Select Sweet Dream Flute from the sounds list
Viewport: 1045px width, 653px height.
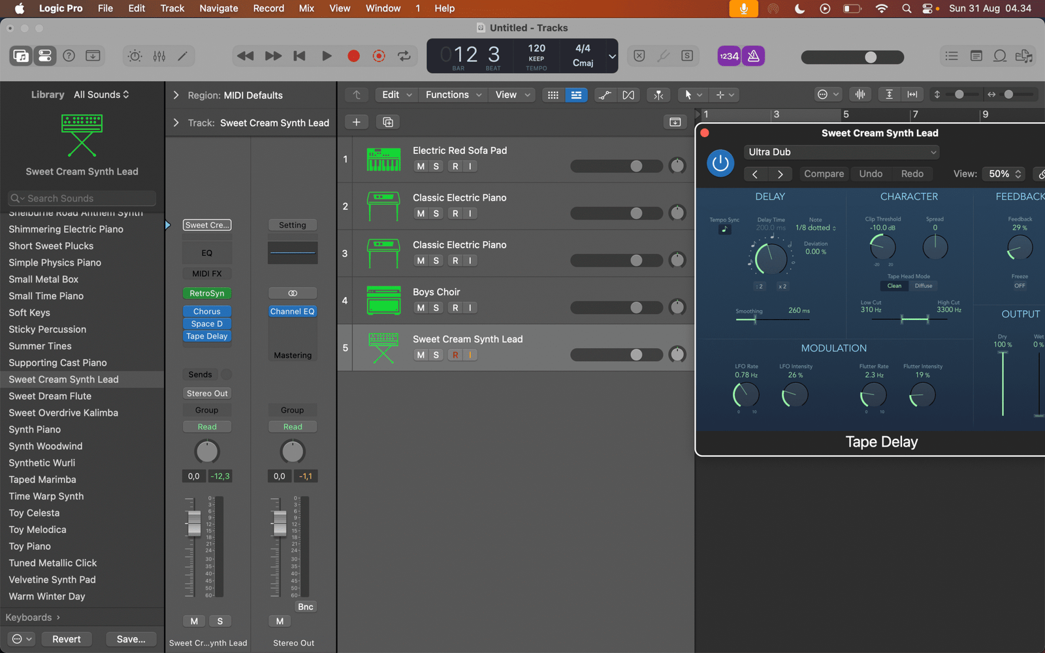(x=49, y=396)
